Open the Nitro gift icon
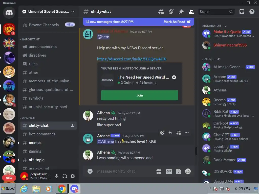 159,171
